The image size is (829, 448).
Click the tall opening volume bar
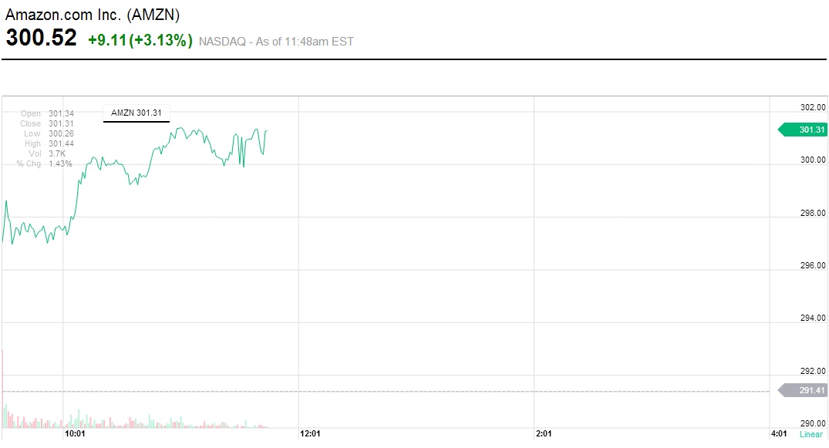coord(3,386)
